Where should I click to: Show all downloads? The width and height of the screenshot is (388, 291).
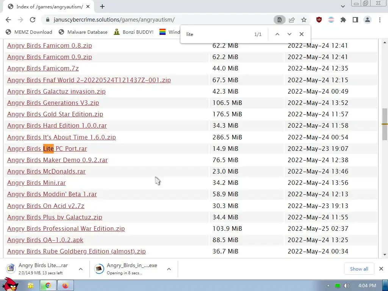[x=359, y=269]
